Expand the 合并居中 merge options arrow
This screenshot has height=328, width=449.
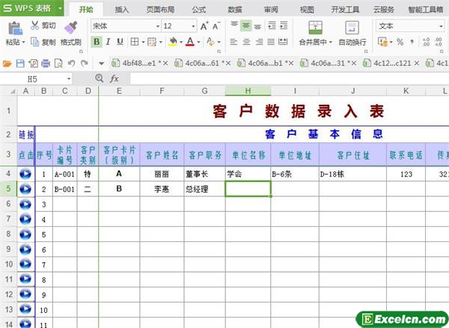pyautogui.click(x=331, y=42)
